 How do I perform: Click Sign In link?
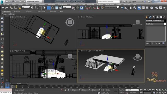click(x=134, y=2)
